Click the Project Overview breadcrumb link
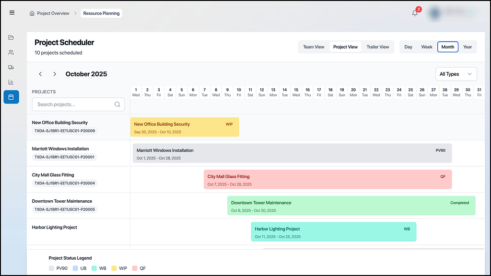This screenshot has height=276, width=491. point(53,13)
